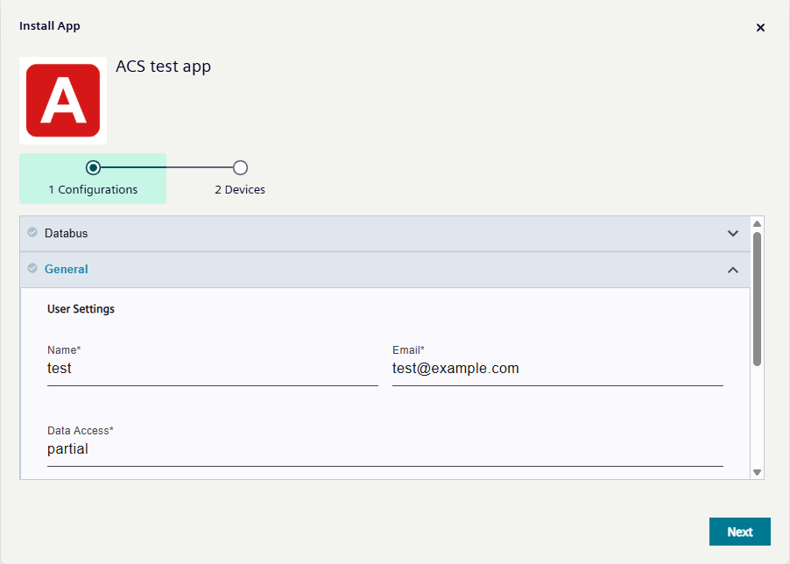Select the 1 Configurations step label

92,189
